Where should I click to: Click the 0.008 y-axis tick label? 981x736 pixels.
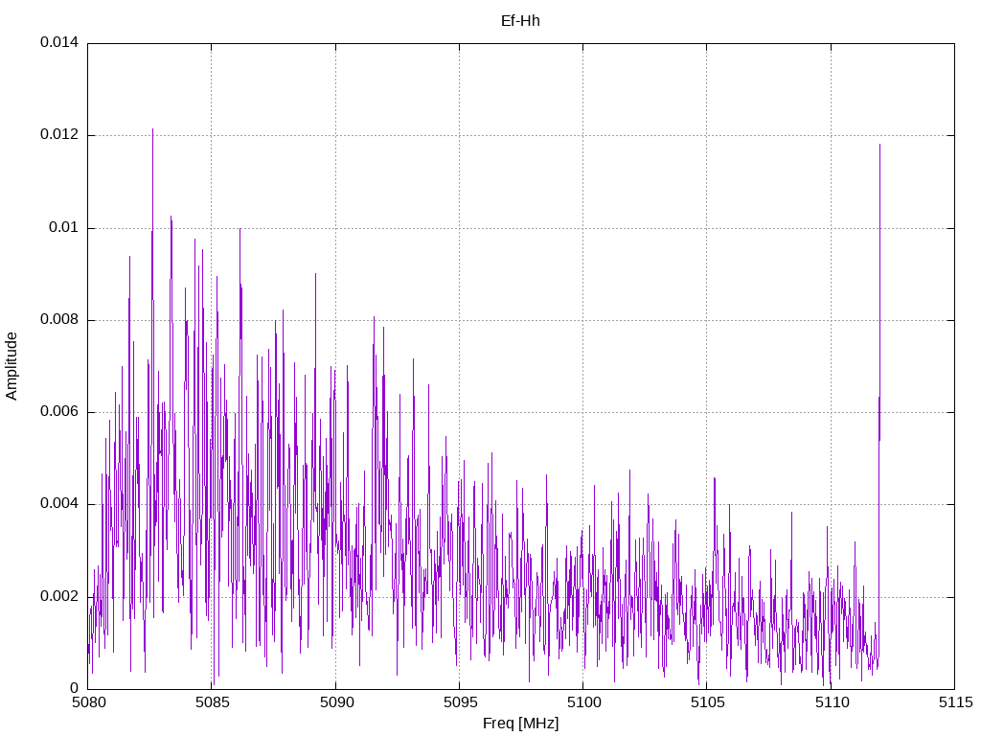point(59,319)
